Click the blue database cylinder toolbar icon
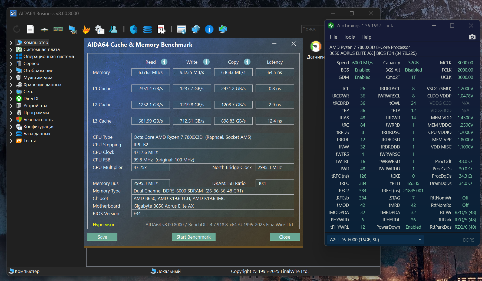Image resolution: width=482 pixels, height=281 pixels. tap(147, 29)
